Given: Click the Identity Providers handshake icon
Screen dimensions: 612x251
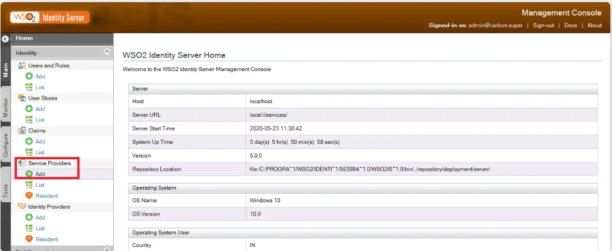Looking at the screenshot, I should coord(22,206).
